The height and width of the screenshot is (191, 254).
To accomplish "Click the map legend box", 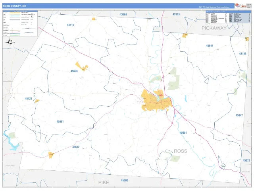I will (x=20, y=23).
